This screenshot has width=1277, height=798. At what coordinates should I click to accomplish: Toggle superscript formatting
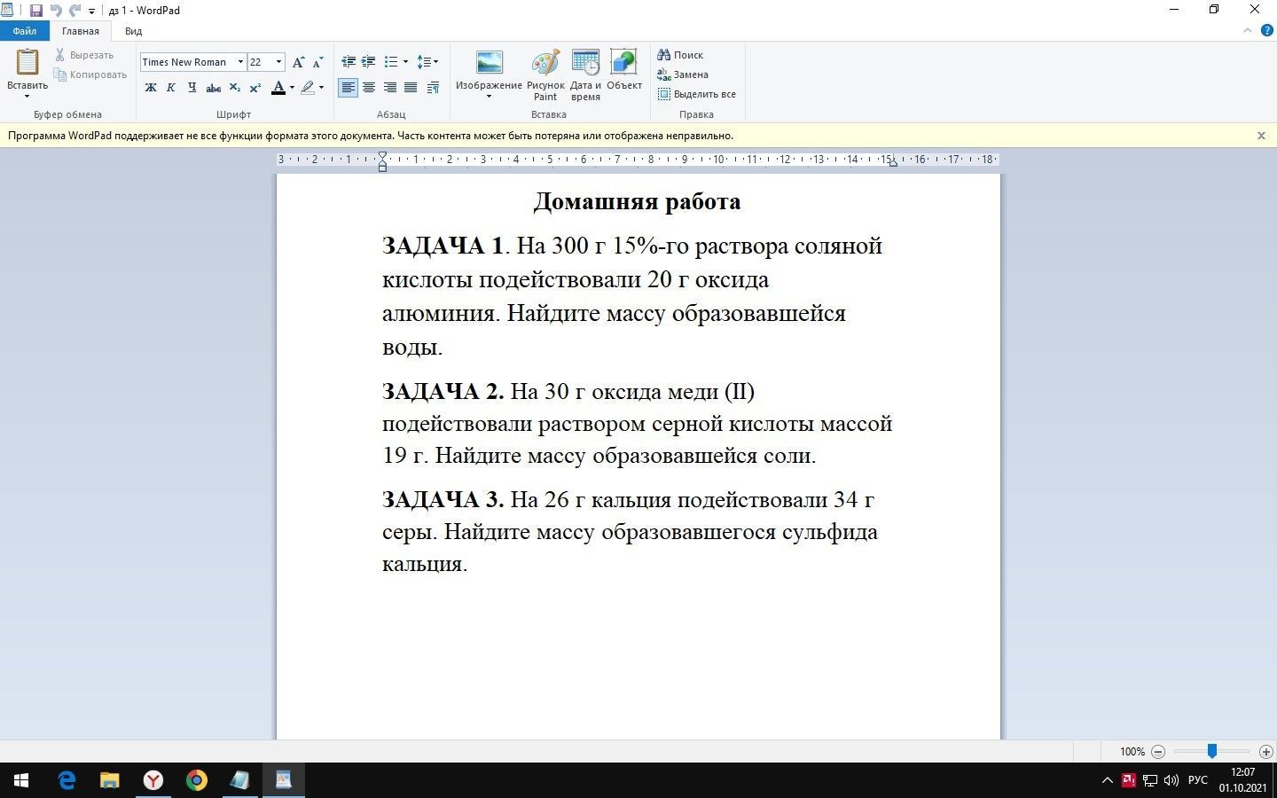point(255,87)
